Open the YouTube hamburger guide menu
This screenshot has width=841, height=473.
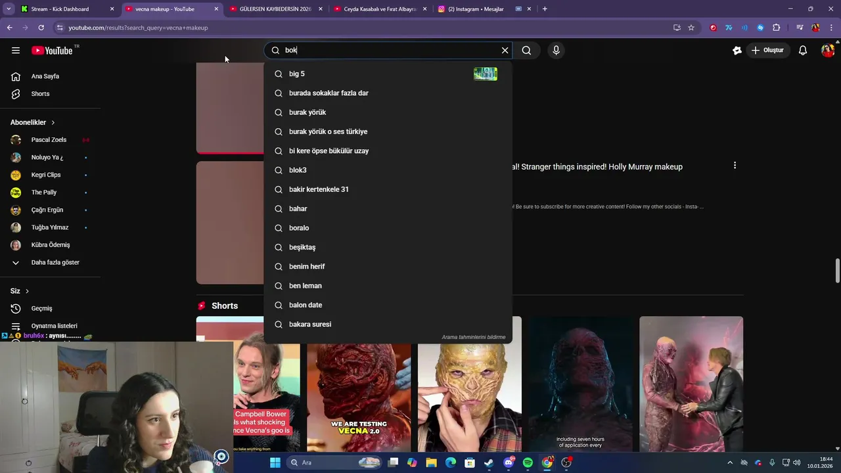16,51
